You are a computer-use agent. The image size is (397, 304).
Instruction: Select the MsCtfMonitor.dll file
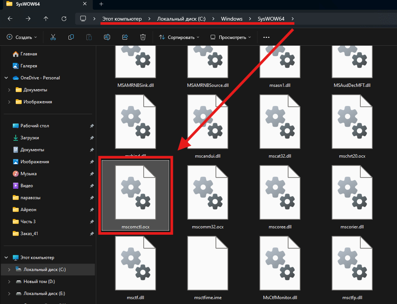[x=280, y=268]
